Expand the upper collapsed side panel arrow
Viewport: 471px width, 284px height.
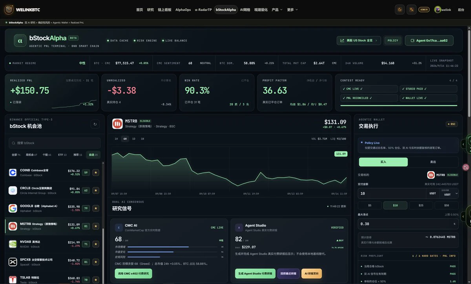[x=463, y=144]
